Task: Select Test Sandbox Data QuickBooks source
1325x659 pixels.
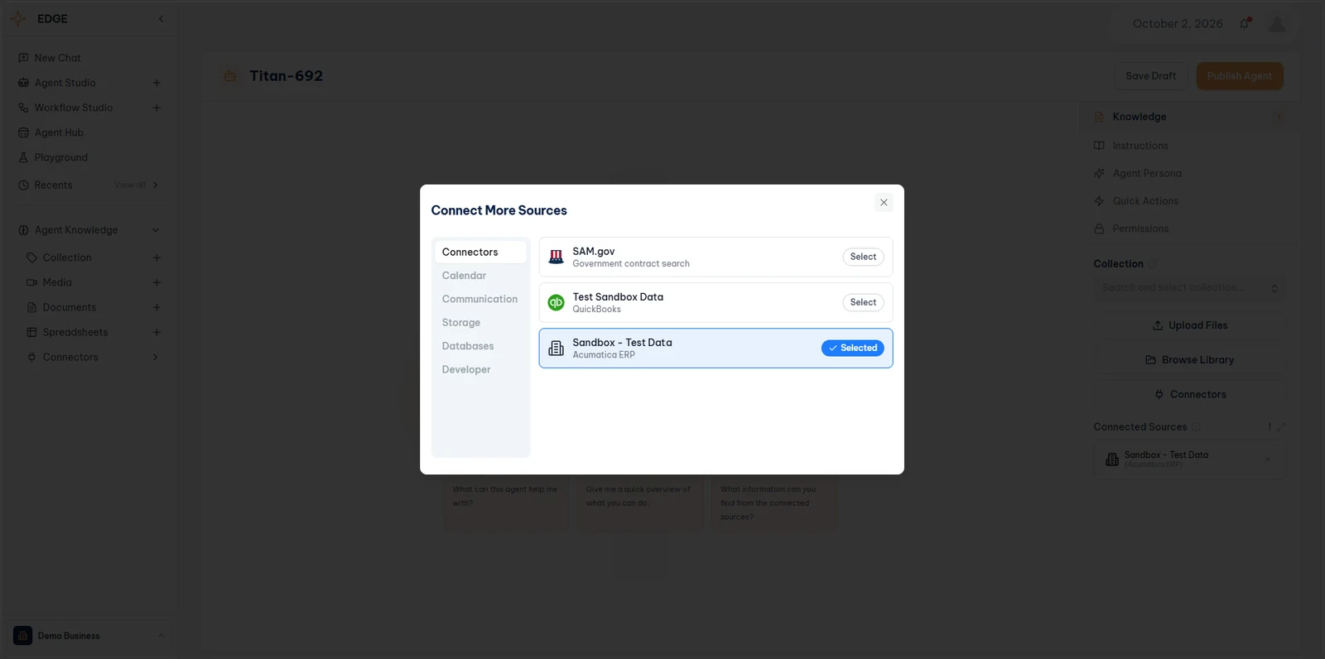Action: point(863,302)
